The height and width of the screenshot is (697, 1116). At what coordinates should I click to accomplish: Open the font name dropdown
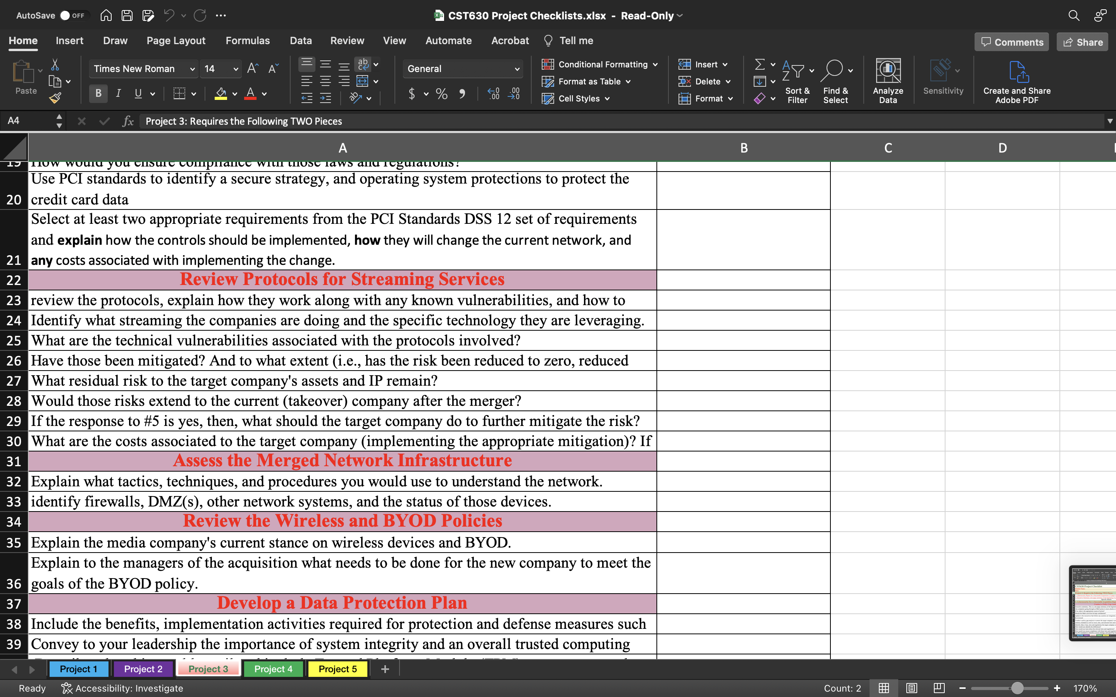pyautogui.click(x=192, y=69)
